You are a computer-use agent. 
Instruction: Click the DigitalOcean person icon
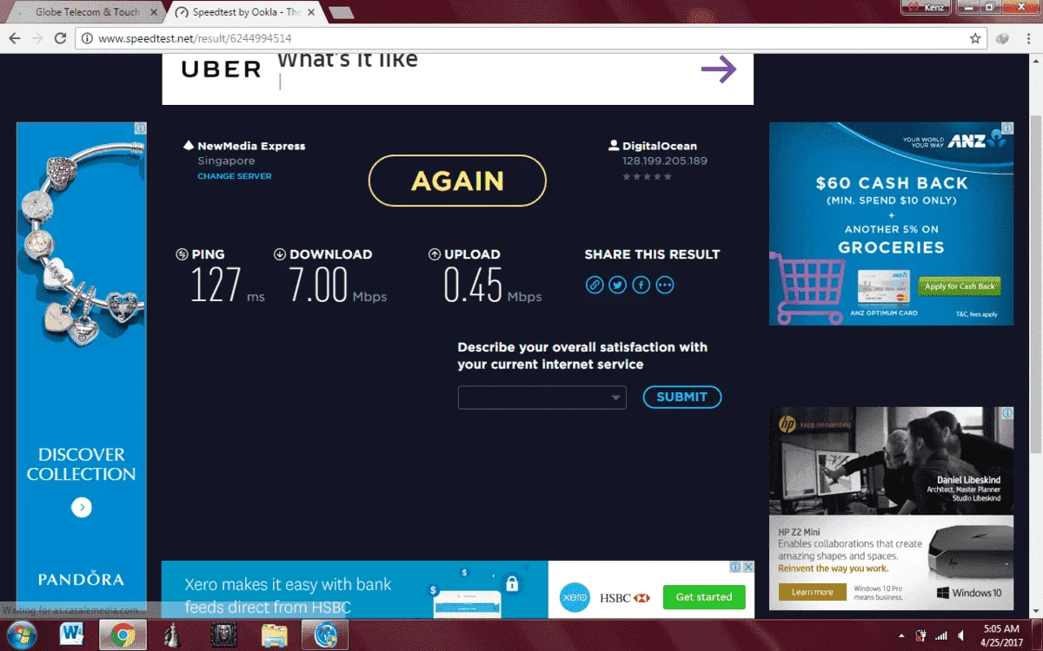click(614, 146)
